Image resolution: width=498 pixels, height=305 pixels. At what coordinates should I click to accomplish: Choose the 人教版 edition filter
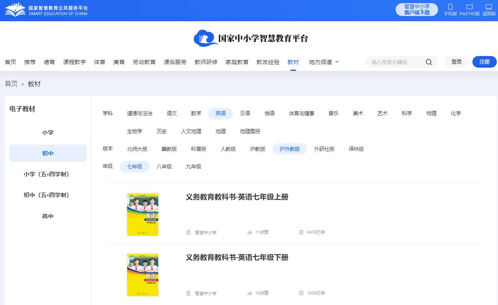[x=228, y=149]
